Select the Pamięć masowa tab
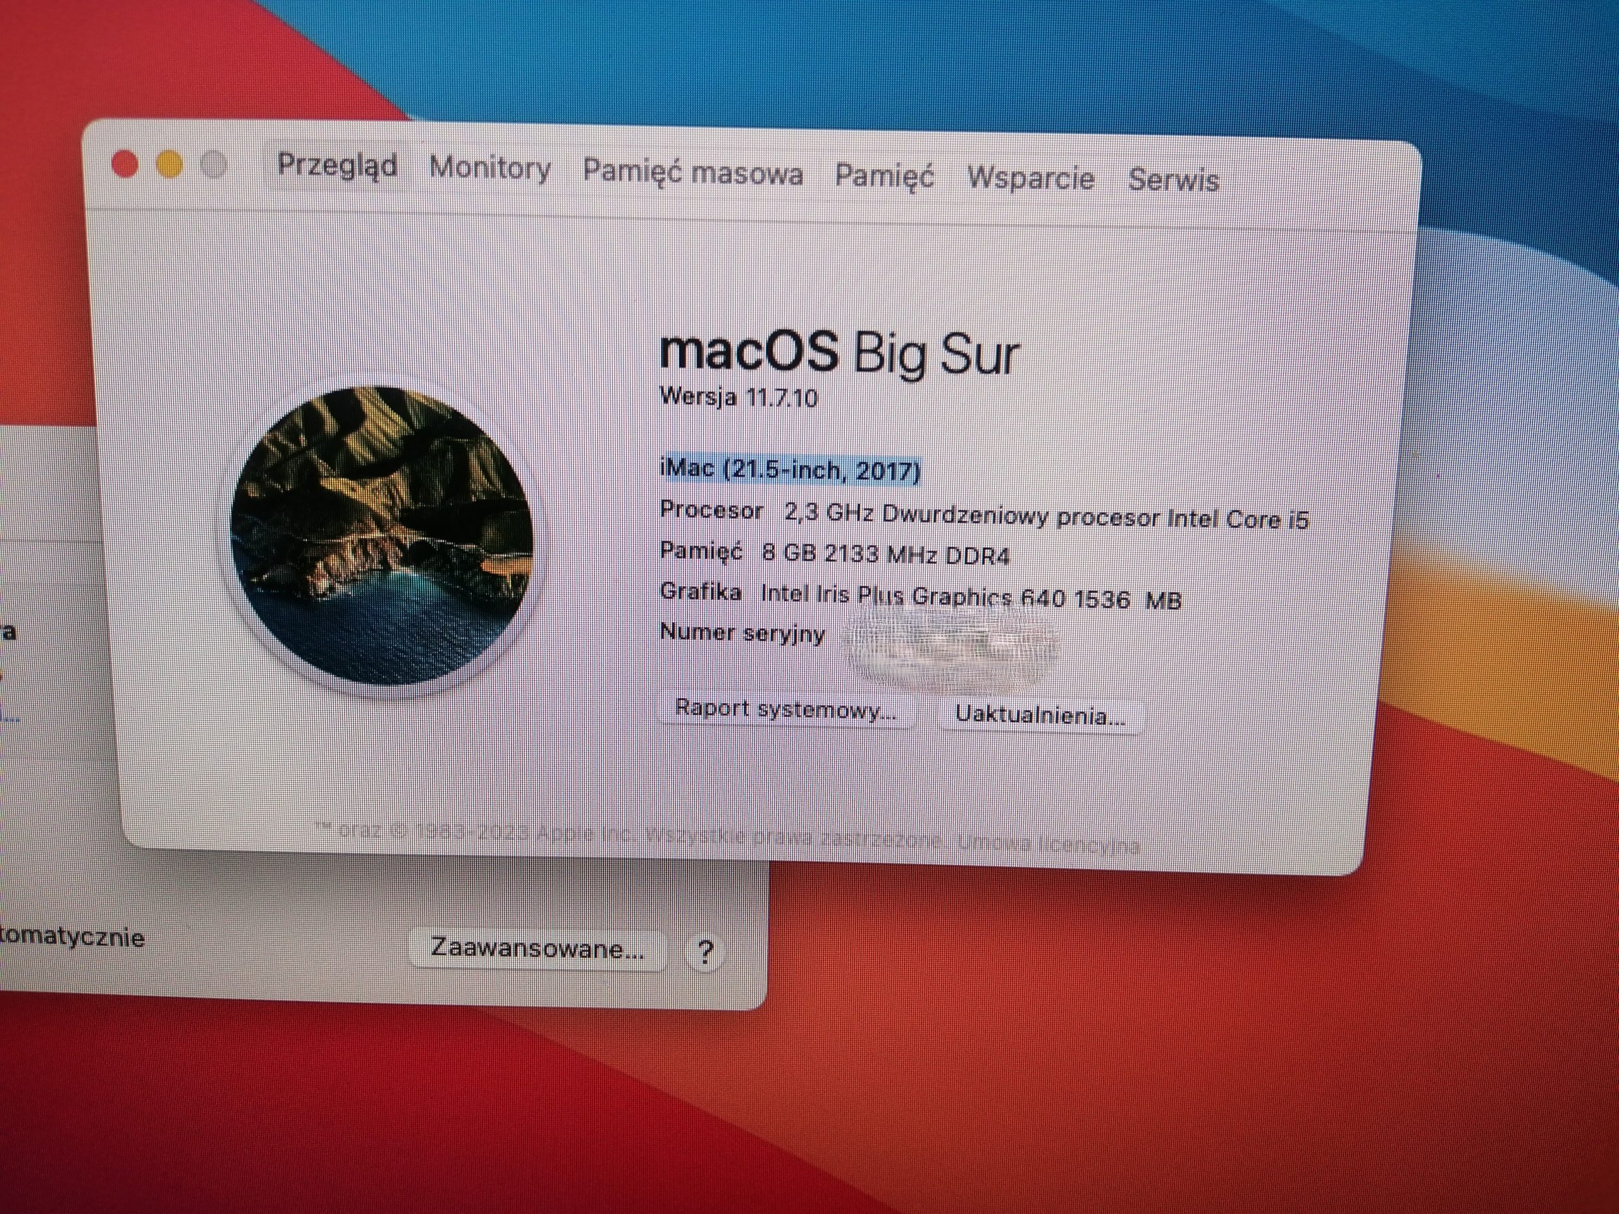 [x=693, y=173]
